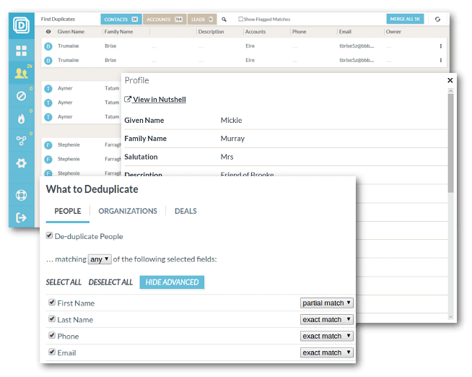Open View in Nutshell link
This screenshot has height=377, width=472.
155,100
